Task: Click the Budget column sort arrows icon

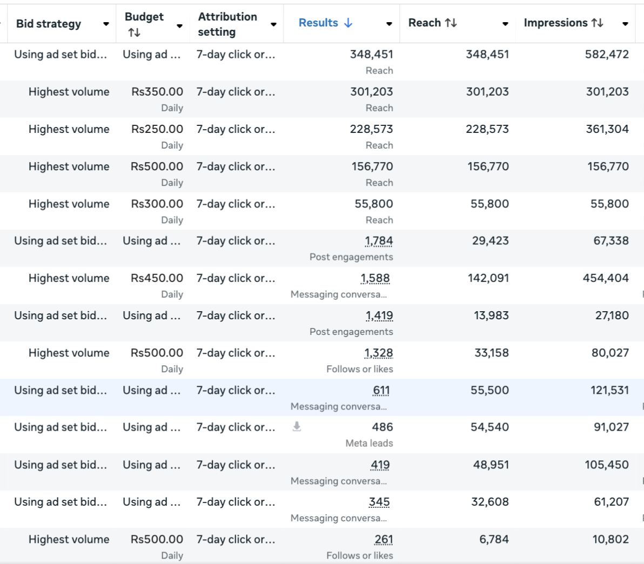Action: (x=134, y=33)
